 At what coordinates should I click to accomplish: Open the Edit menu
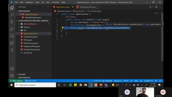21,2
